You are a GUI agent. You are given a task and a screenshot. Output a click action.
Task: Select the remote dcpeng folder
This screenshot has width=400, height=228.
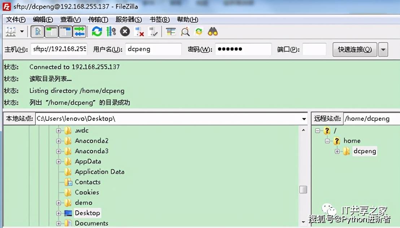(x=365, y=151)
